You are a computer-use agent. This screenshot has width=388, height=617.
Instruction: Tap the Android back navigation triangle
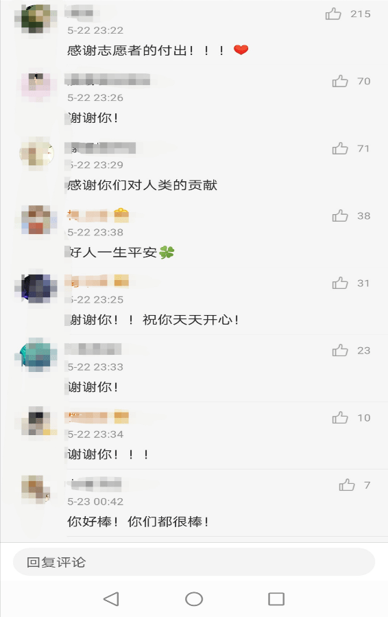pos(111,599)
